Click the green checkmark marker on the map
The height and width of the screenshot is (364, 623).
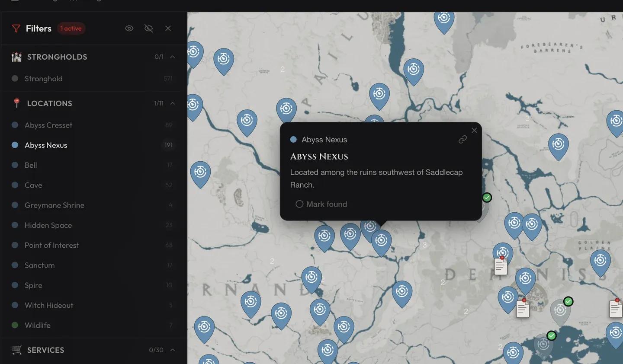[487, 197]
